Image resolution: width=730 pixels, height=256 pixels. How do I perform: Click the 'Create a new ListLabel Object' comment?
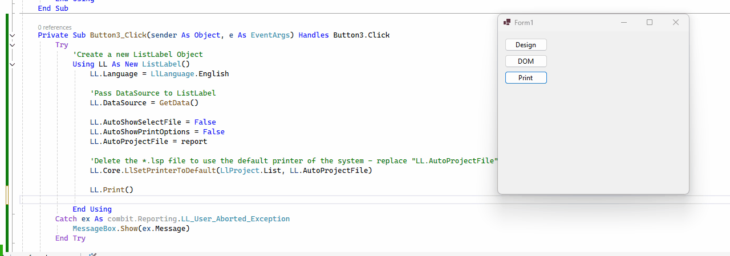(137, 55)
